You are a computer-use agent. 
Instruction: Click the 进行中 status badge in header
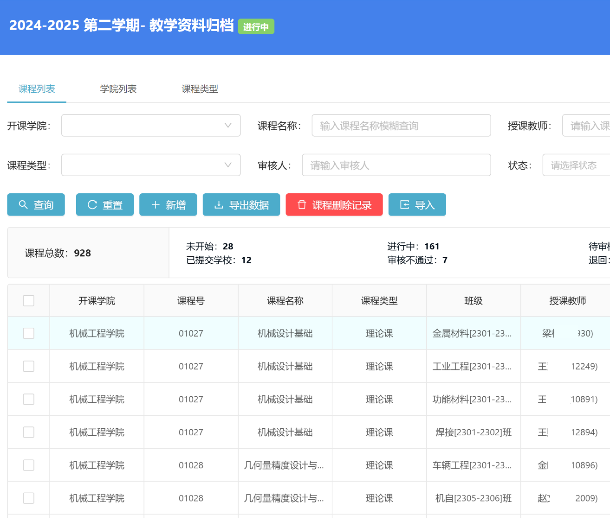point(256,27)
